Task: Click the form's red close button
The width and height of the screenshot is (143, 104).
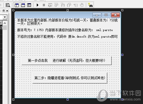Action: 116,15
